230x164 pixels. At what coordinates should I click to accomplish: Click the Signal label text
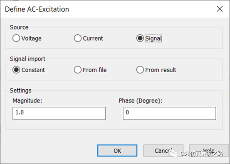pyautogui.click(x=153, y=38)
